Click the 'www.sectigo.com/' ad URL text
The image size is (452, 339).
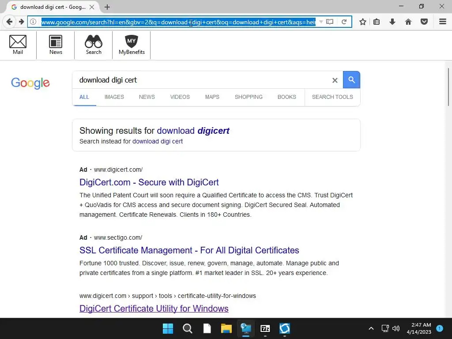tap(118, 238)
